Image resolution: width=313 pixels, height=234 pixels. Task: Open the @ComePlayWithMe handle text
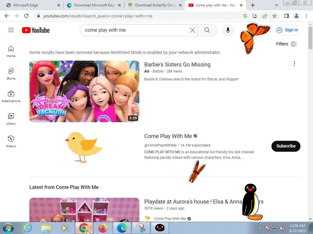pos(160,145)
